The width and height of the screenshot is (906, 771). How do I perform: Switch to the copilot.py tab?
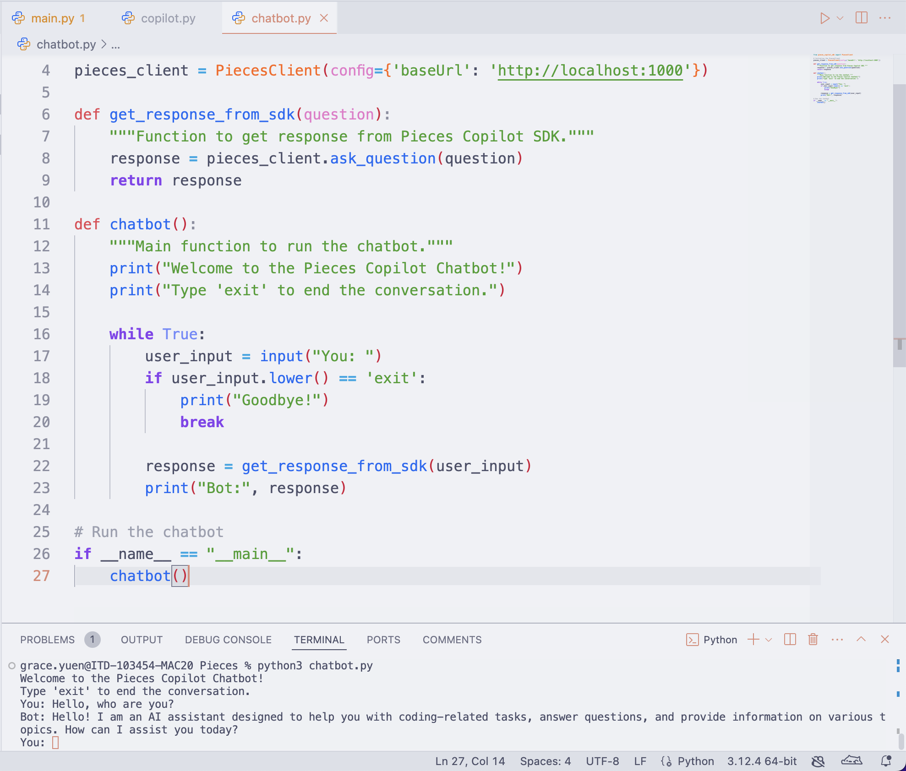click(168, 18)
